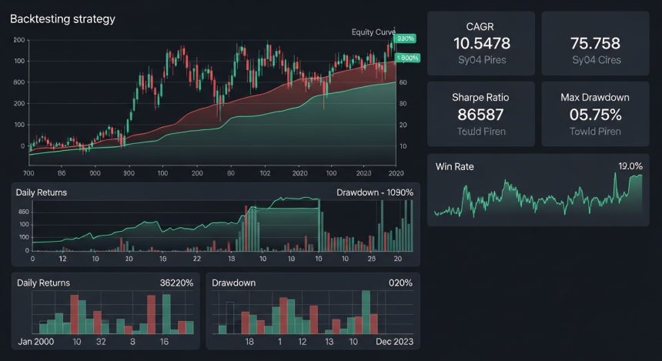The image size is (662, 361).
Task: Select the Equity Curve label
Action: coord(373,32)
